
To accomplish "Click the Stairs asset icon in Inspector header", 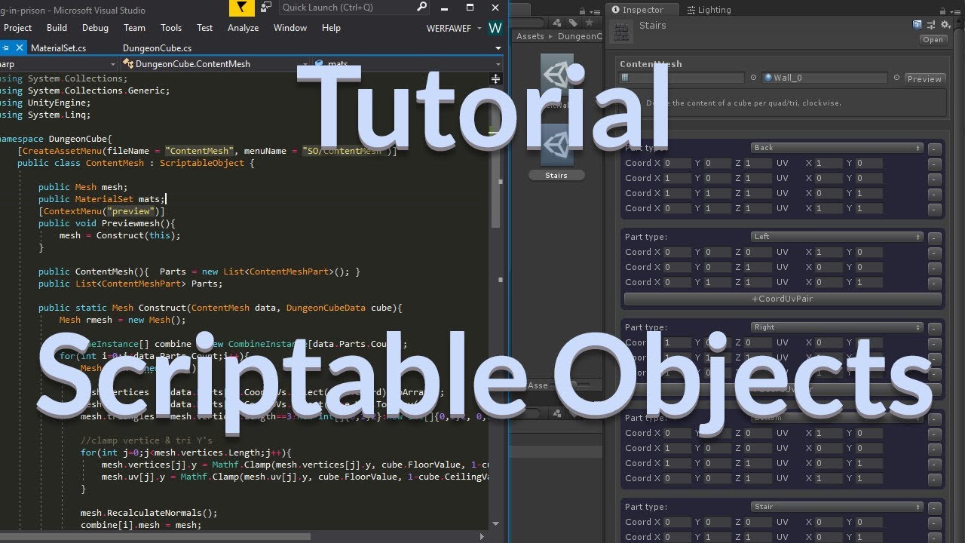I will 622,32.
